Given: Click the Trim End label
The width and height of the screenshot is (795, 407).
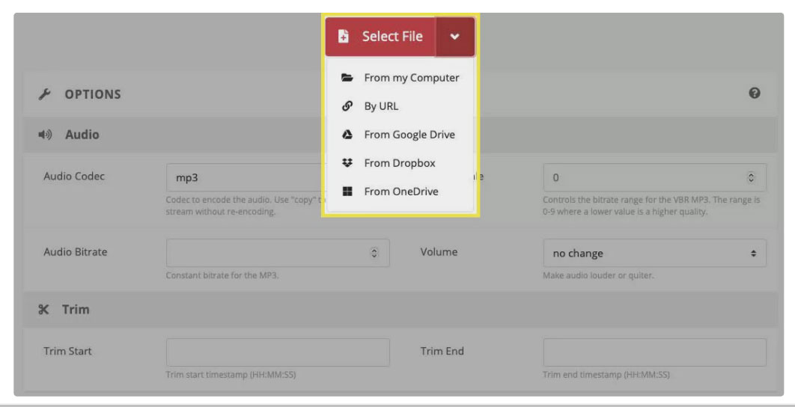Looking at the screenshot, I should [x=442, y=351].
